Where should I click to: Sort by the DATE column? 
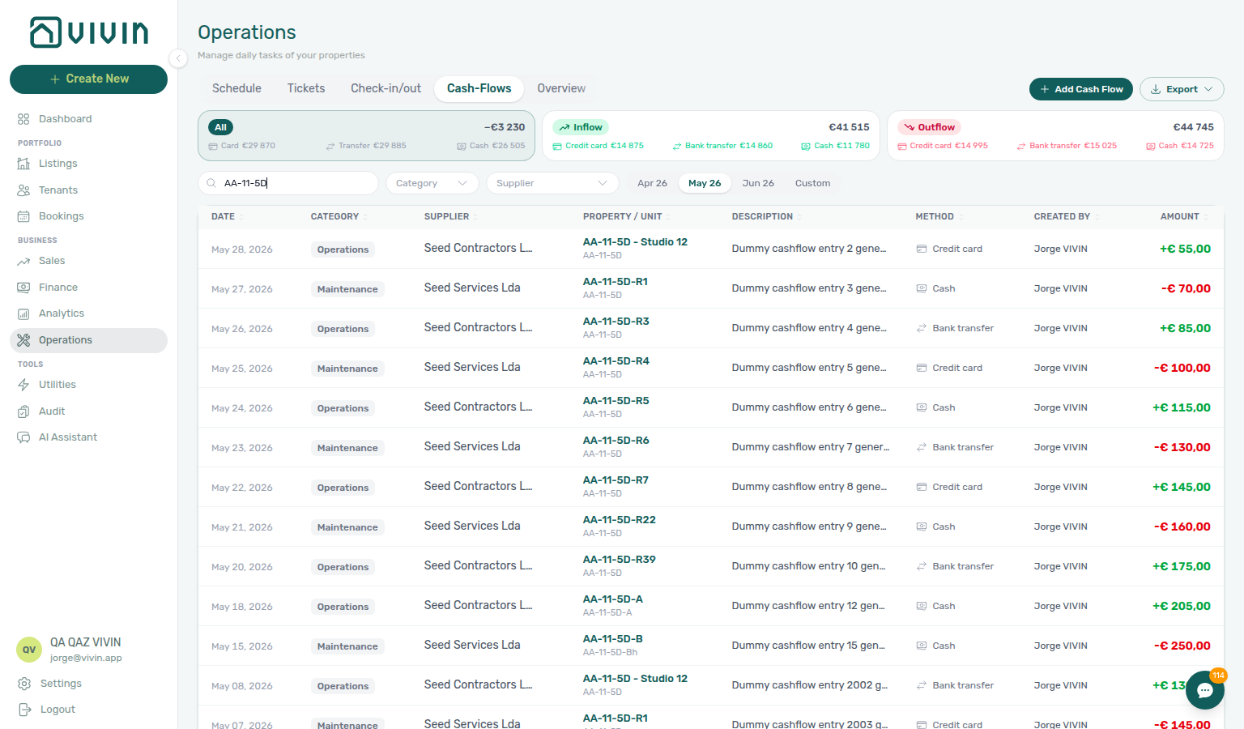click(x=227, y=216)
